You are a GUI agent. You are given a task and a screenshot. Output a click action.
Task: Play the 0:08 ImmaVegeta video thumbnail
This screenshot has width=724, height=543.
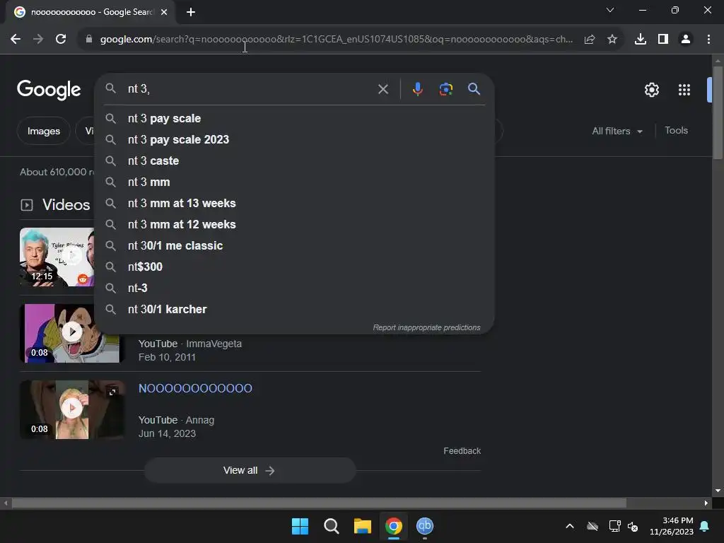72,333
